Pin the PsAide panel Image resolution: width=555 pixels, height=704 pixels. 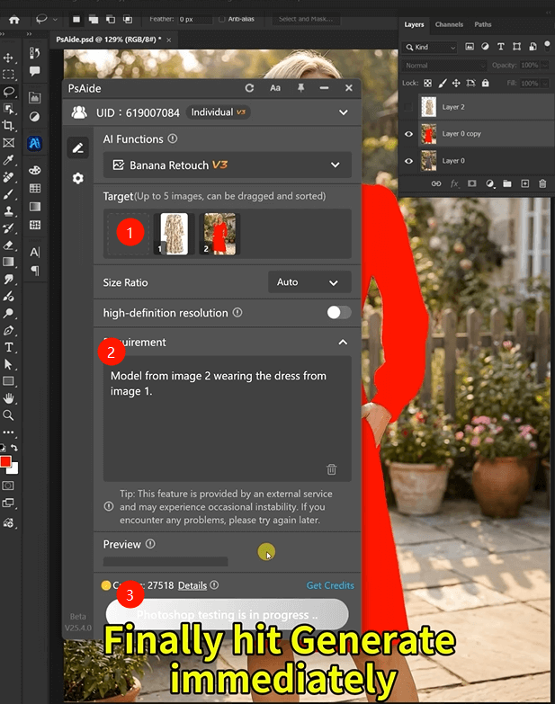tap(300, 88)
